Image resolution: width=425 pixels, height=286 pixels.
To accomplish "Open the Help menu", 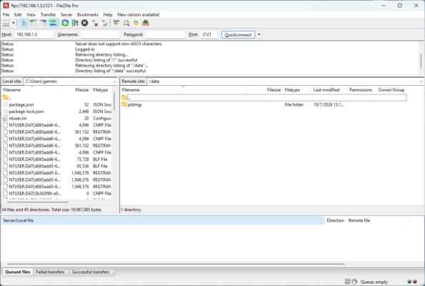I will tap(108, 14).
